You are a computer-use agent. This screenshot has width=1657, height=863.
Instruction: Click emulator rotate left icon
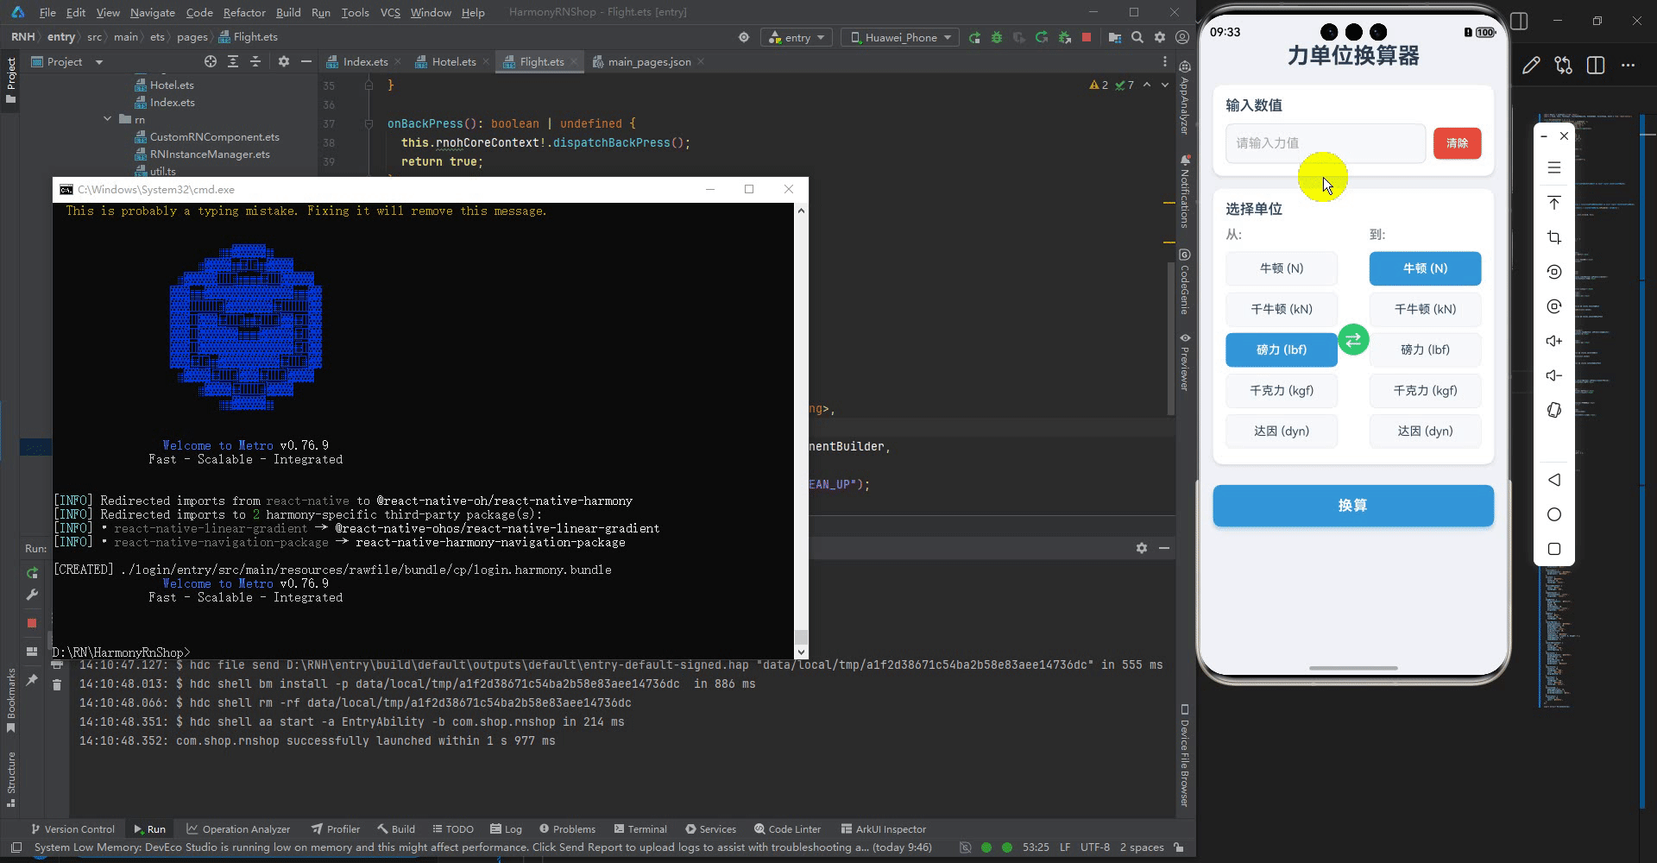pos(1554,272)
